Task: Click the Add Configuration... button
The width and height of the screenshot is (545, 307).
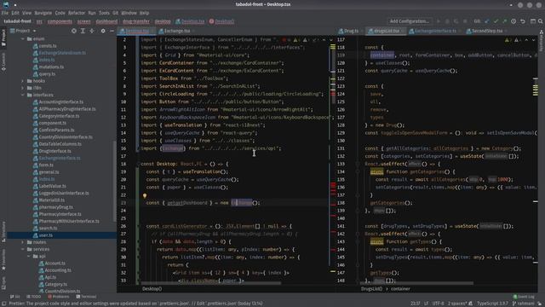Action: pyautogui.click(x=410, y=21)
